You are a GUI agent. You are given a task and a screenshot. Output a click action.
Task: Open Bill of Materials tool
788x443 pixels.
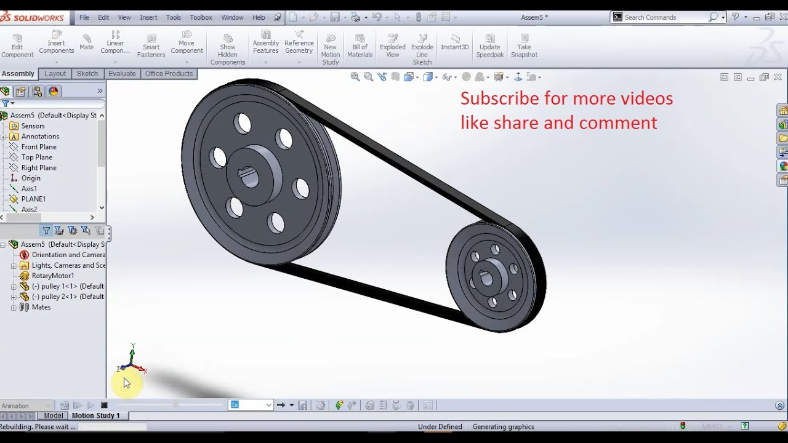pyautogui.click(x=360, y=46)
